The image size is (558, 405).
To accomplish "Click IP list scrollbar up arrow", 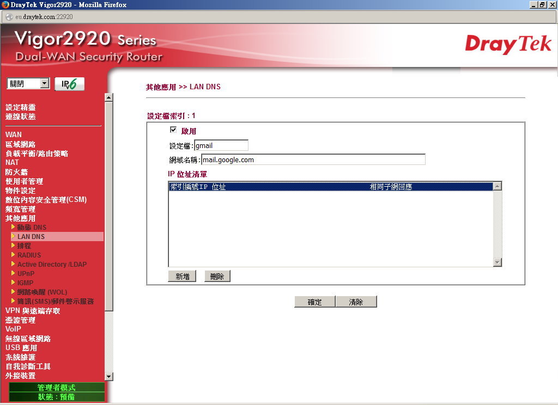I will 498,186.
